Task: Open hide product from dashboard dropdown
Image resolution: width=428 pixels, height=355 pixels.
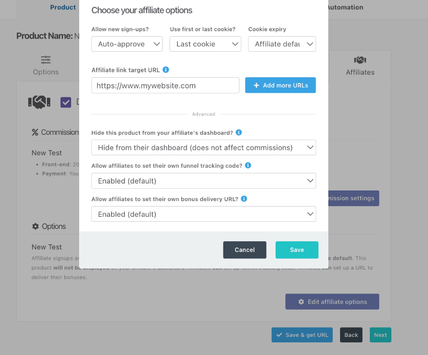Action: click(x=203, y=147)
